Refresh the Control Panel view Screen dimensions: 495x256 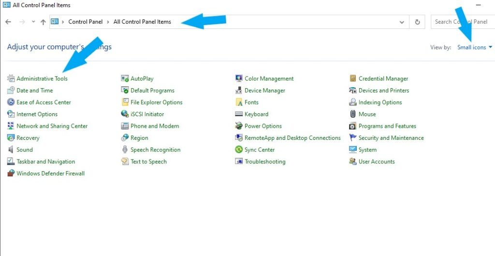417,22
